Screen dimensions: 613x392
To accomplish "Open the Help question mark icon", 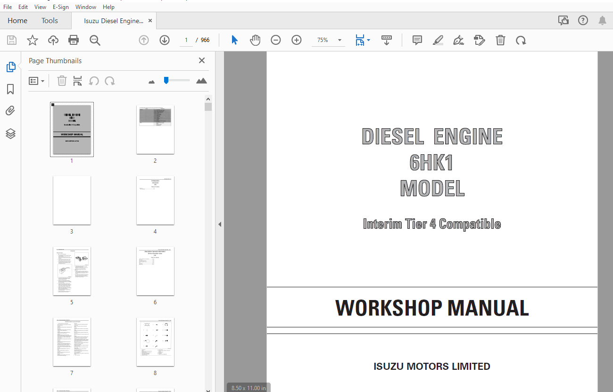I will (x=583, y=20).
